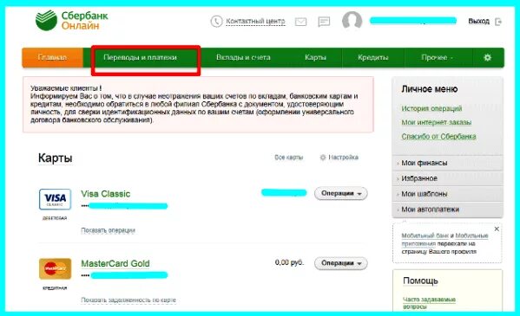
Task: Switch to the Вклады и счета tab
Action: [243, 58]
